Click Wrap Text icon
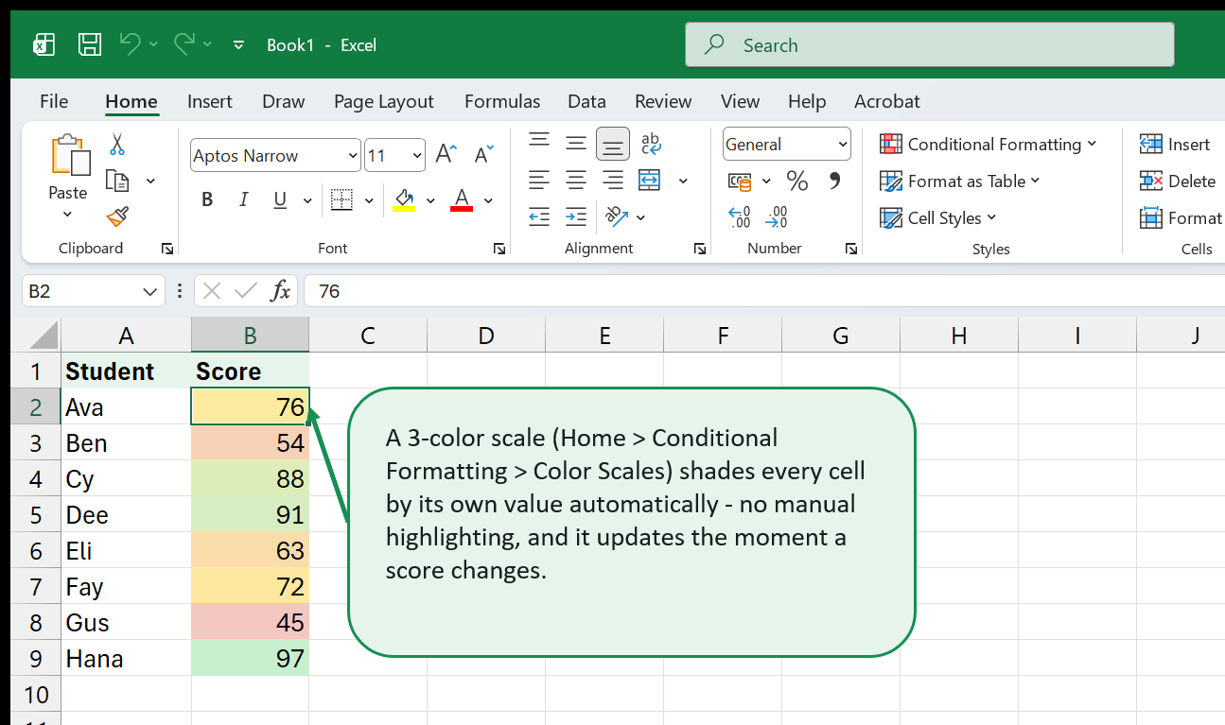This screenshot has height=725, width=1225. coord(651,144)
